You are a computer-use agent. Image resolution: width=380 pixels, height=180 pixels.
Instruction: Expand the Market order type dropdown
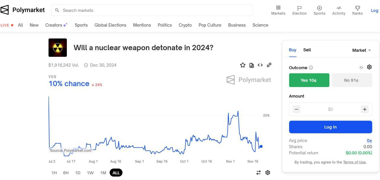click(x=362, y=50)
